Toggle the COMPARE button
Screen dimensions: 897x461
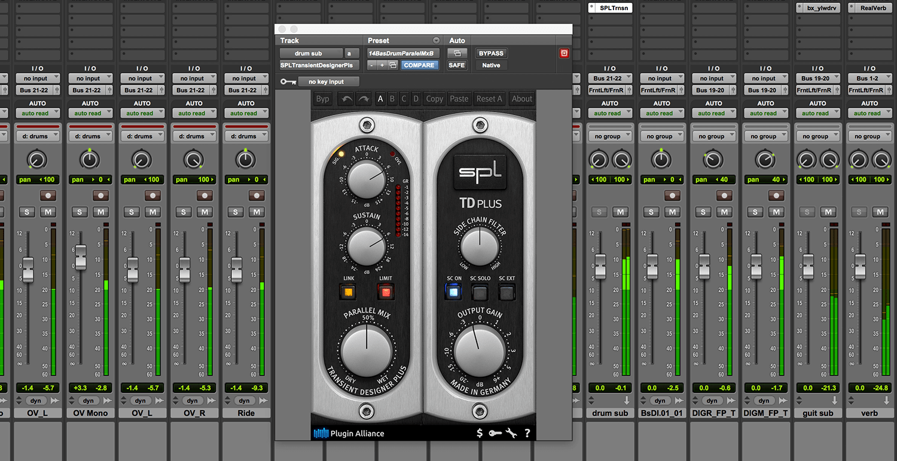click(x=419, y=65)
